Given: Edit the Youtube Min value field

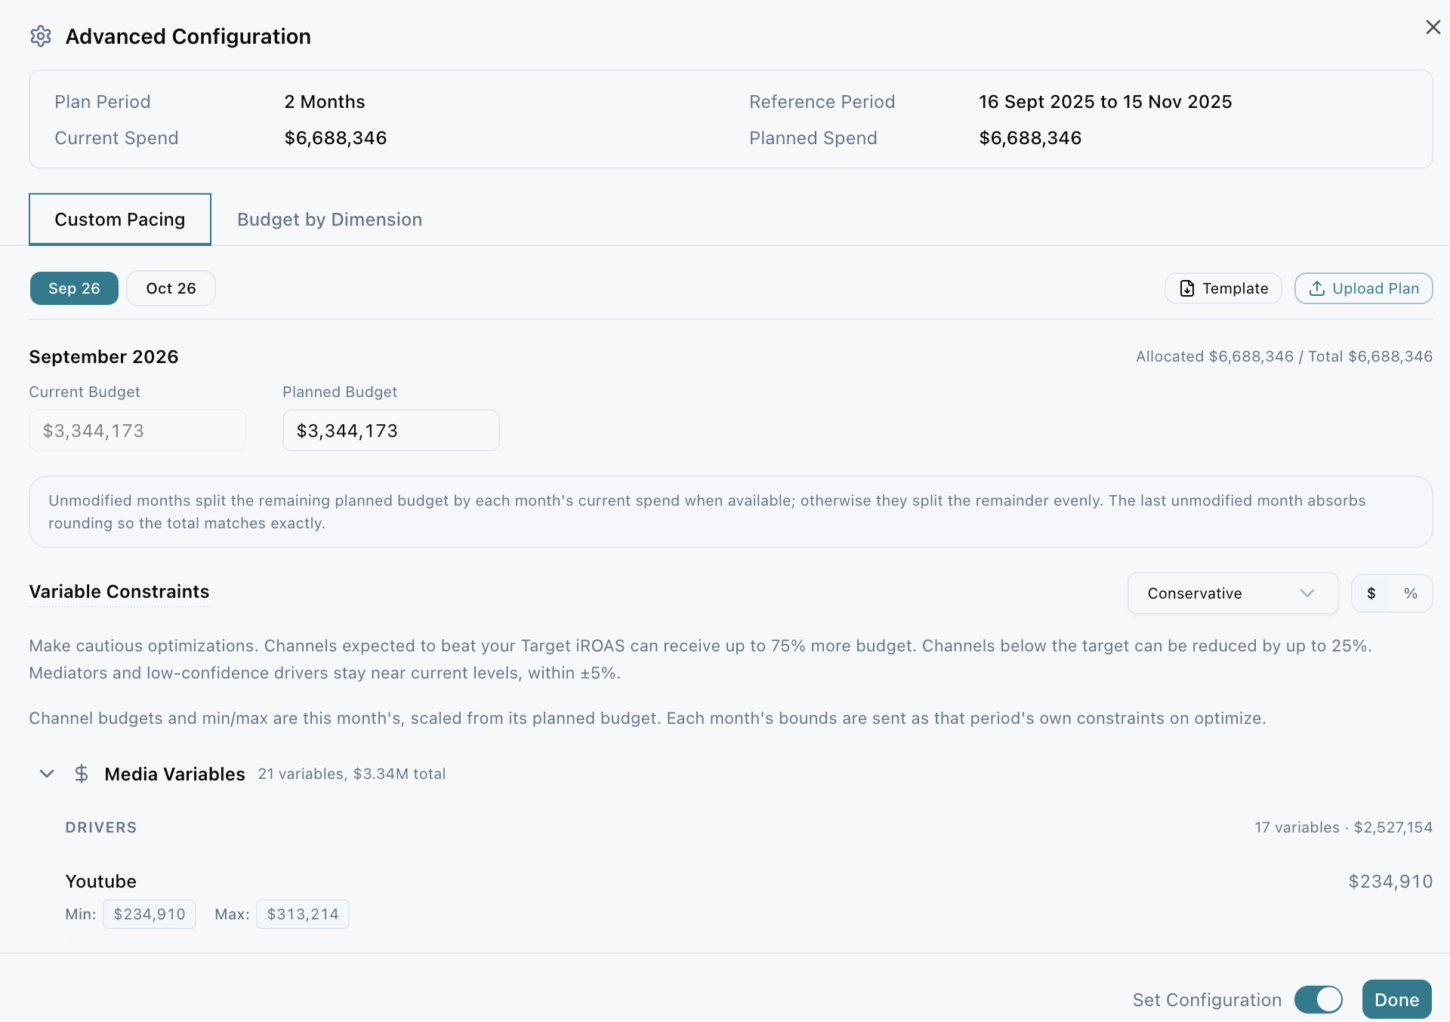Looking at the screenshot, I should 150,914.
